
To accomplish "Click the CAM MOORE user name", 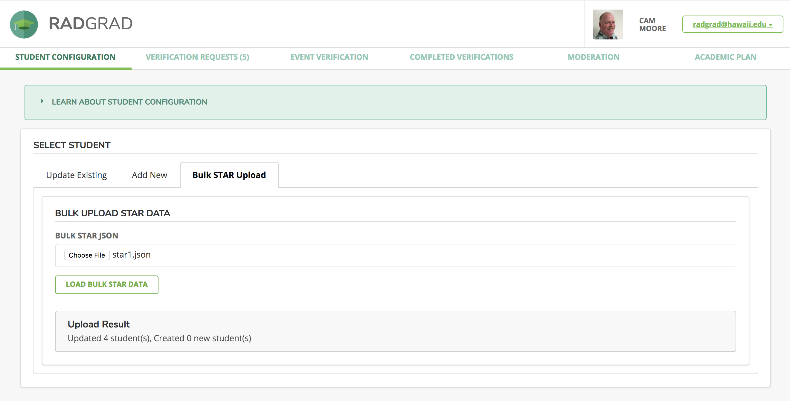I will (652, 25).
